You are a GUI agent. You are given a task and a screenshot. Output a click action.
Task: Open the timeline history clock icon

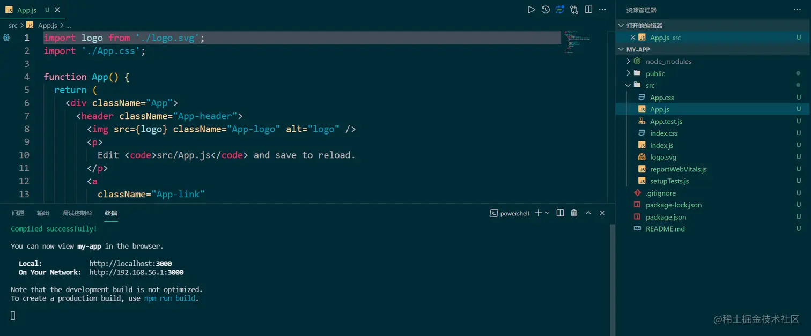coord(545,10)
